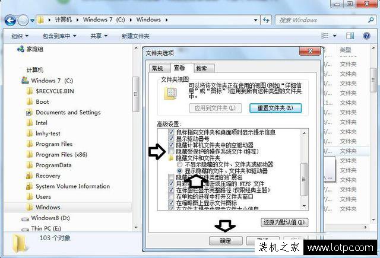Click breadcrumb arrow after 计算机
Screen dimensions: 380x258
click(77, 20)
